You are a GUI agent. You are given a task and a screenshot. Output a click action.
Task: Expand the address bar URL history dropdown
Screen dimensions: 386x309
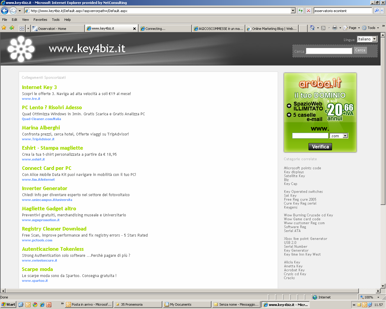click(x=293, y=11)
